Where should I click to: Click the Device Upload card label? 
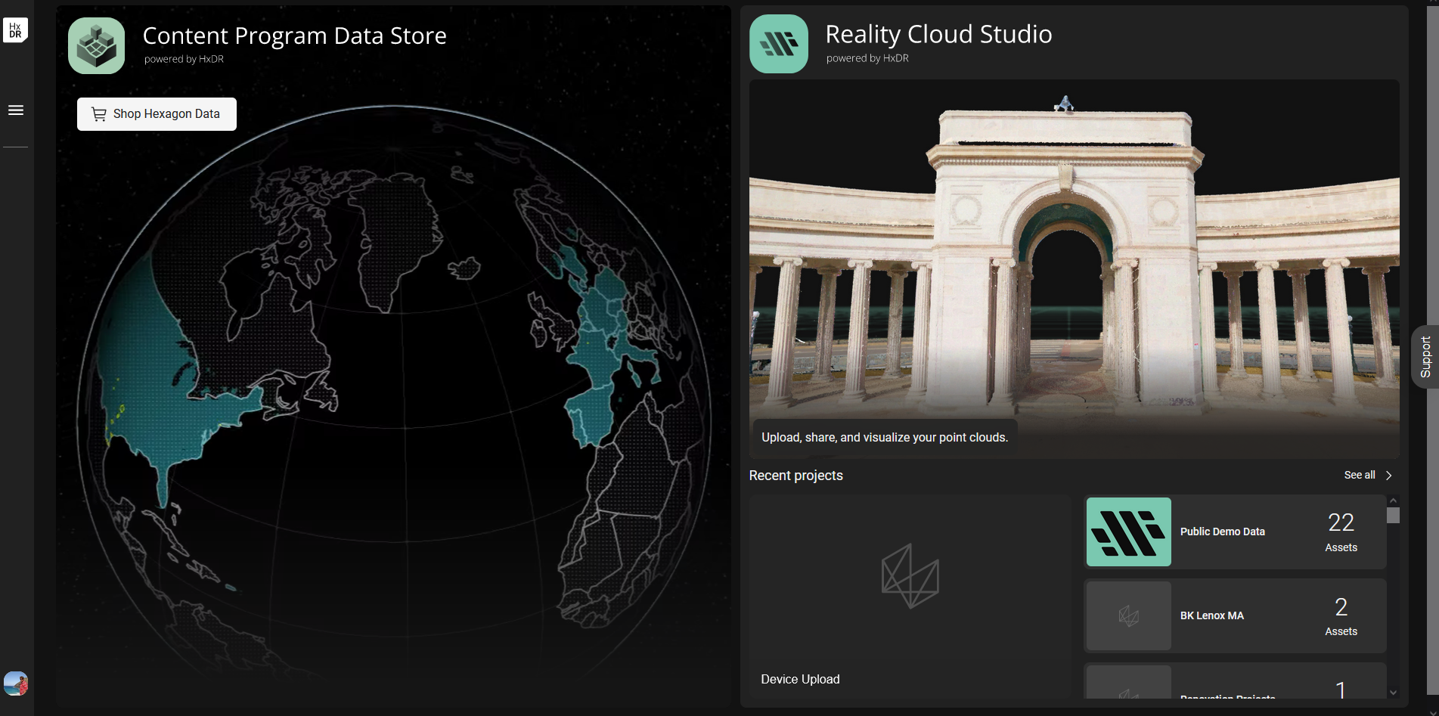800,680
